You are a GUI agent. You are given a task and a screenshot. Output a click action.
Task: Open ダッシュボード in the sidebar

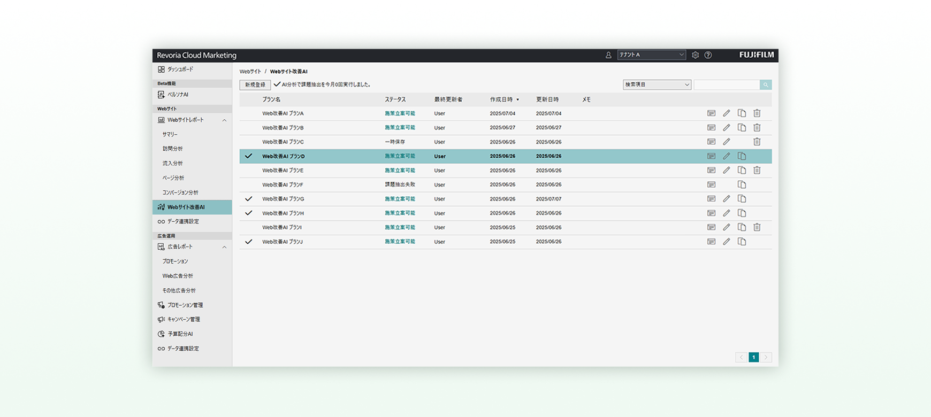point(180,69)
